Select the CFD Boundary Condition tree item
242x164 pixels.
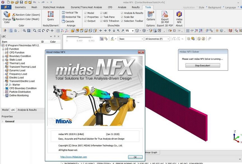click(x=23, y=88)
